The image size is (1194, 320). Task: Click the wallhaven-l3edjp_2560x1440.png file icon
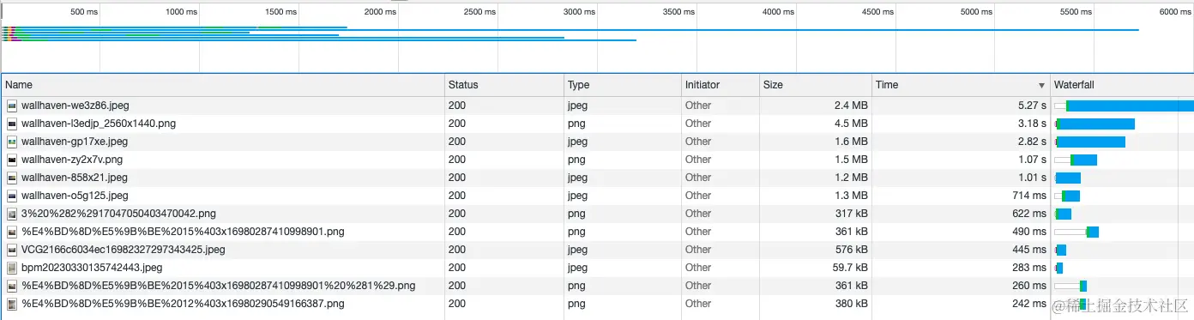click(x=12, y=124)
